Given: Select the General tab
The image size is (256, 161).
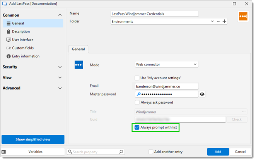Looking at the screenshot, I should [78, 49].
